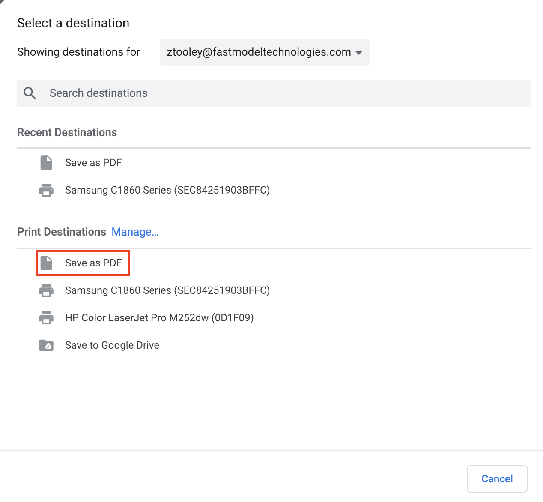Click the Samsung C1860 printer icon in Print Destinations

click(x=46, y=290)
